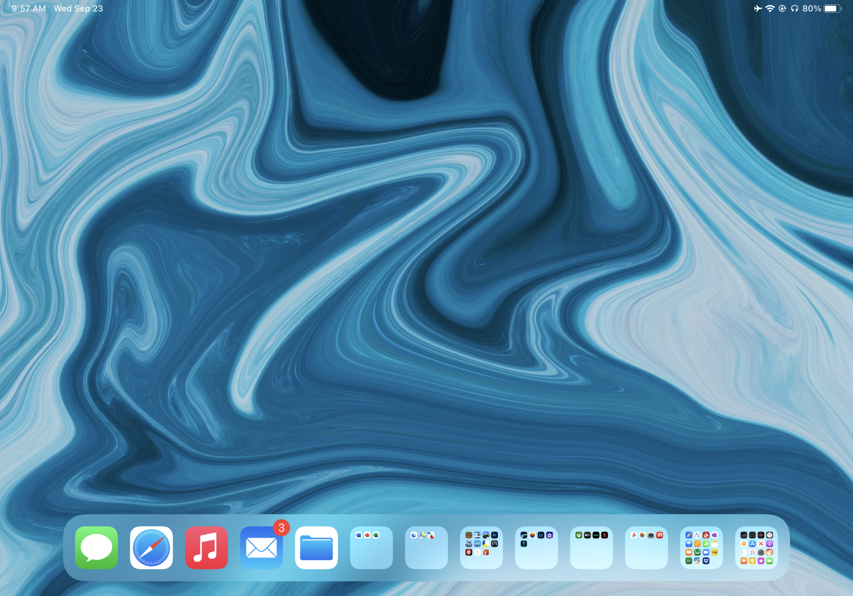Open the dock folder with Maps app

pyautogui.click(x=426, y=547)
